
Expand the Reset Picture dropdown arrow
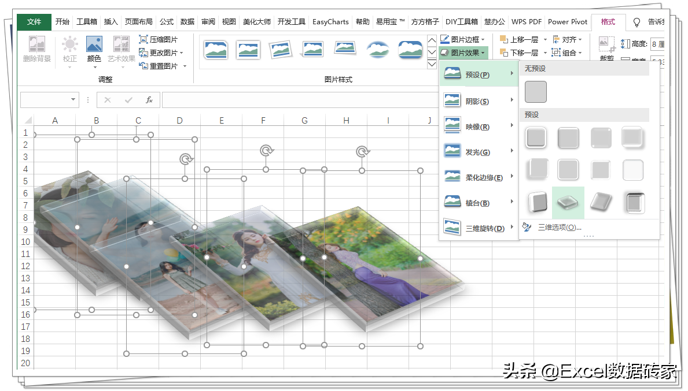click(185, 66)
